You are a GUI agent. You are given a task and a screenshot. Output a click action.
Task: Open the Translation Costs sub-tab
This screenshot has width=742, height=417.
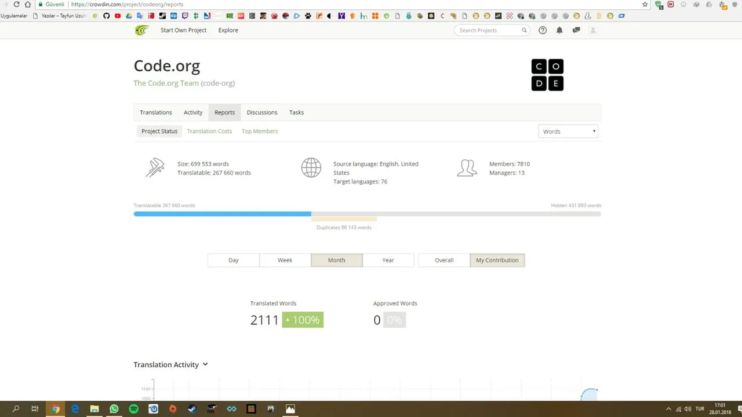coord(209,131)
